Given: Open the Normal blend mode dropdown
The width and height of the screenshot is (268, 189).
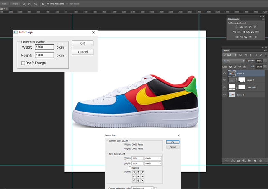Looking at the screenshot, I should 234,61.
